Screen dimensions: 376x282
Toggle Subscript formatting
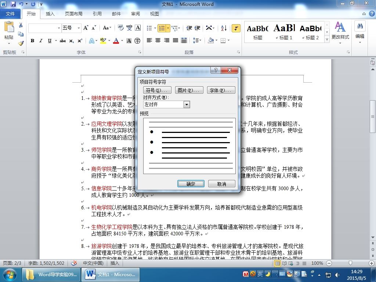(72, 41)
